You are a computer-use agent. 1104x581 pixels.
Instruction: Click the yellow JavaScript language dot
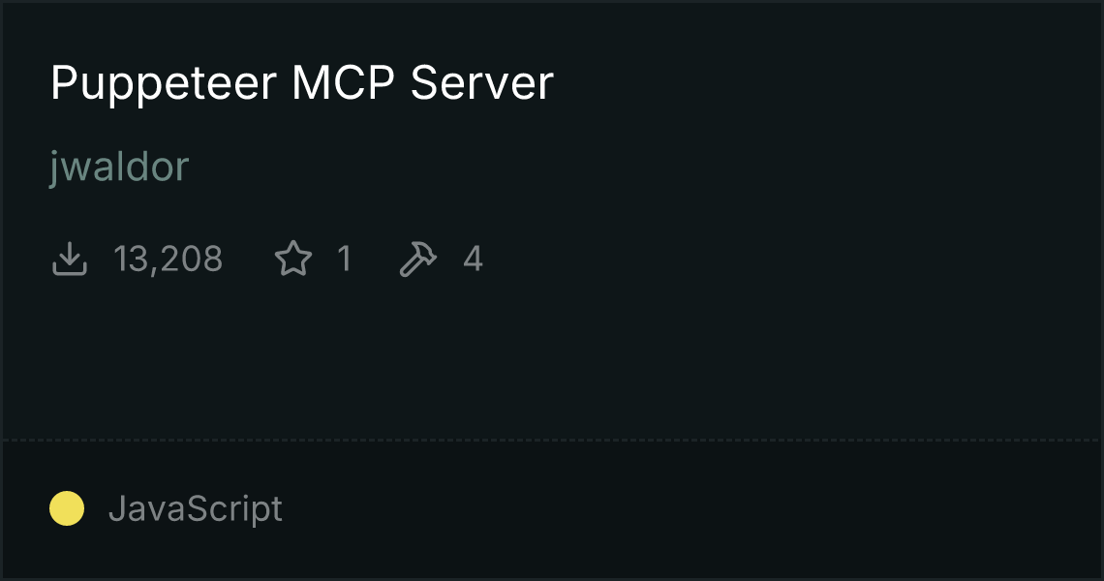[67, 508]
